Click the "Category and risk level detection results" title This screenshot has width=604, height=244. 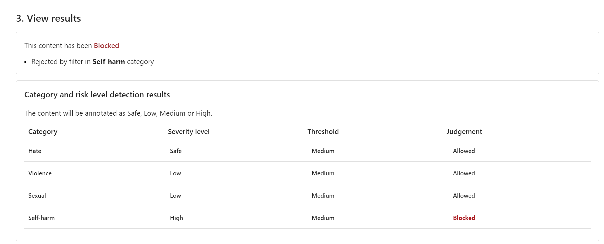tap(97, 95)
